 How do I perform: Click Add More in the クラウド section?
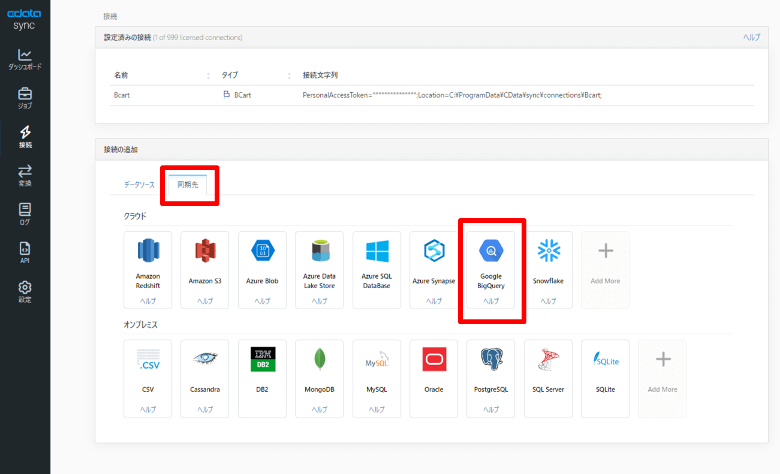[606, 270]
